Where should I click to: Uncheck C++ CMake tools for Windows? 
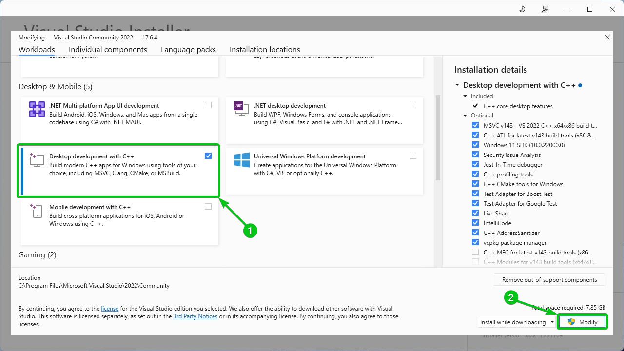(475, 184)
